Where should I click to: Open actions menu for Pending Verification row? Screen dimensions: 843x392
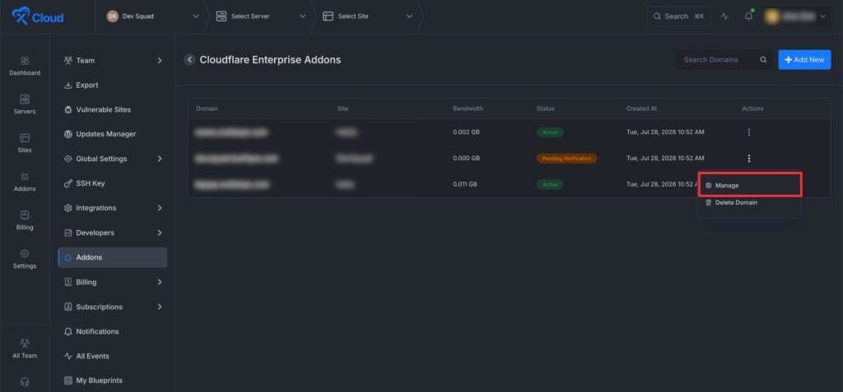point(749,159)
